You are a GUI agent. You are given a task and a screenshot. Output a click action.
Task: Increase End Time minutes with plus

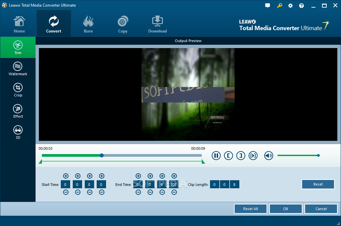pyautogui.click(x=150, y=176)
